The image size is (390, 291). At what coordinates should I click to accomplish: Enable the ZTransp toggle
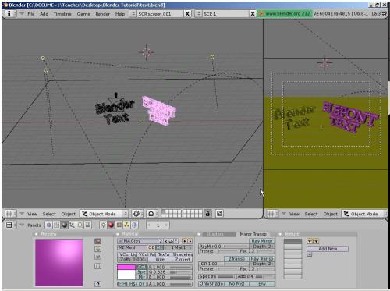[x=236, y=259]
